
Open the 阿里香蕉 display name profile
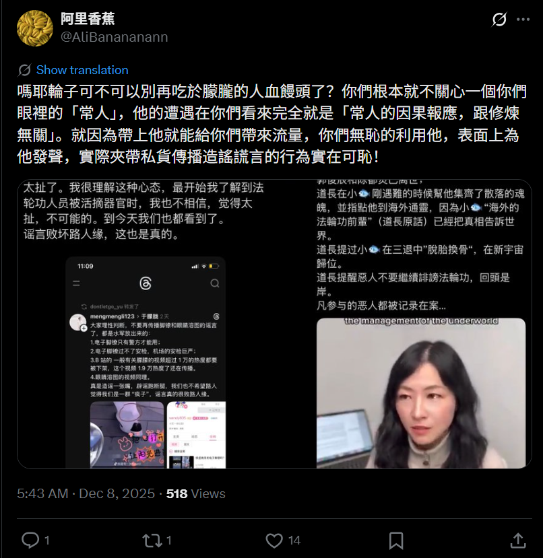pos(88,18)
